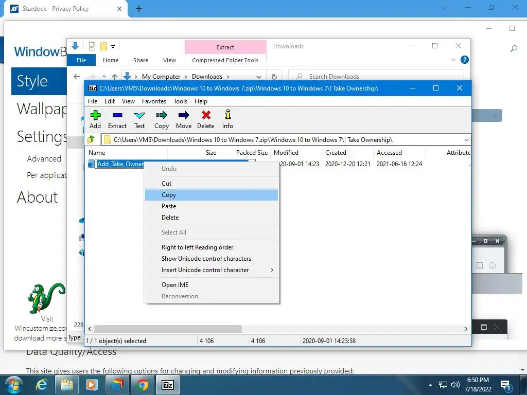The width and height of the screenshot is (527, 395).
Task: Click the file's created date 2020-12-20 12:21
Action: point(347,164)
